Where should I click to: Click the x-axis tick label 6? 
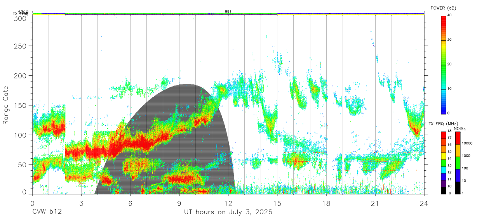point(131,203)
